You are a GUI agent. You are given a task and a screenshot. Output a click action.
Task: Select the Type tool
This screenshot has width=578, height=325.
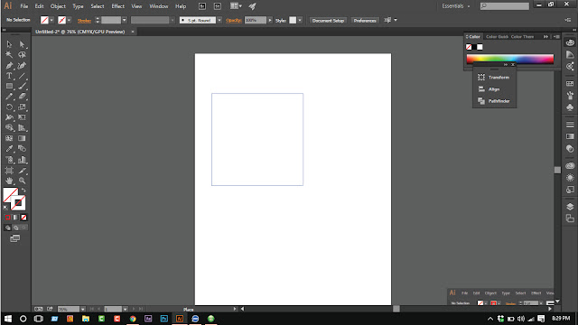(x=9, y=76)
